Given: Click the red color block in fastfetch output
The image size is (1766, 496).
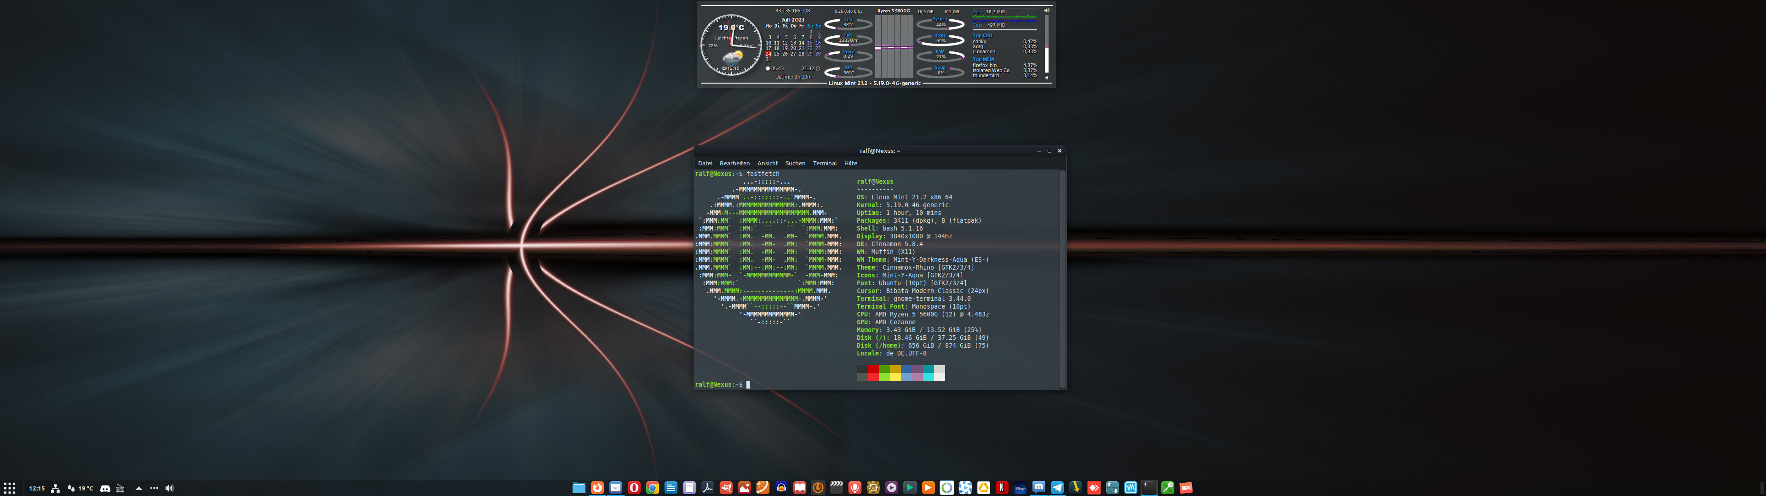Looking at the screenshot, I should [x=873, y=372].
